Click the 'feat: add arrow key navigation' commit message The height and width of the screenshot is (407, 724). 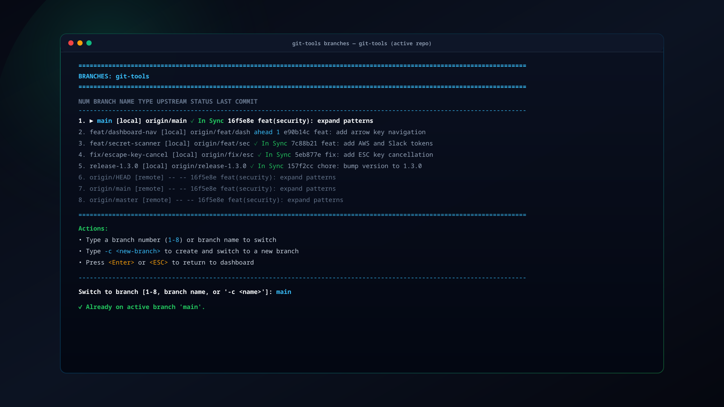[370, 132]
